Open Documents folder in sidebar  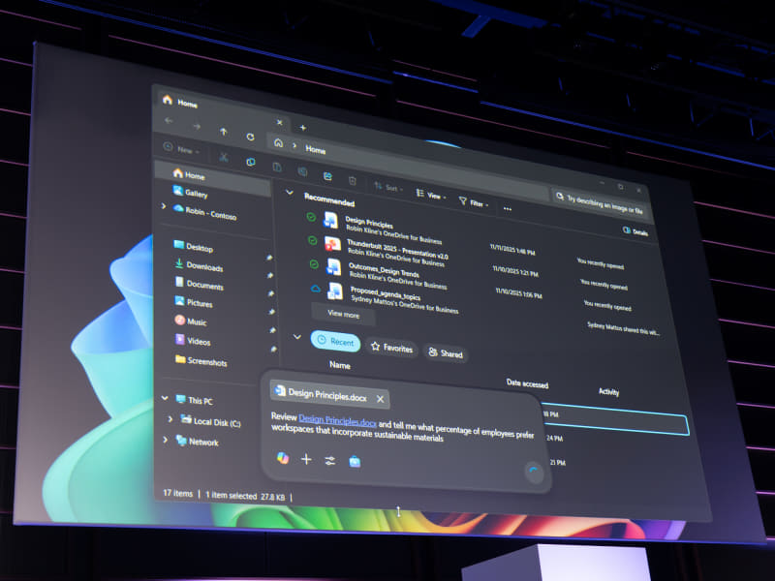200,284
